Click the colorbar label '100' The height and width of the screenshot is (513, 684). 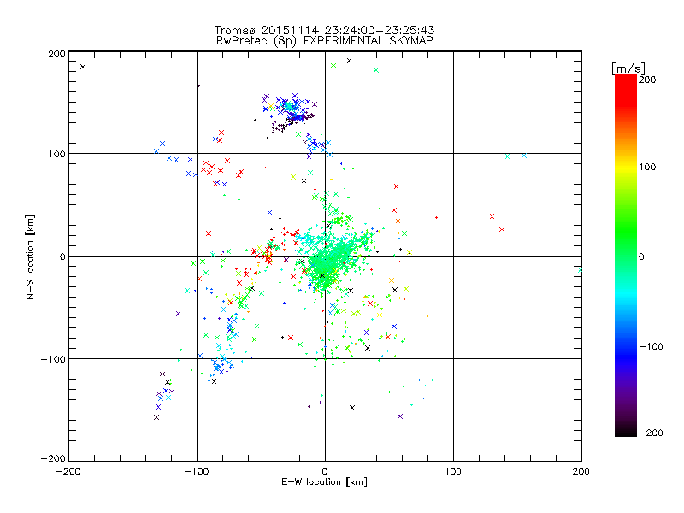coord(647,167)
